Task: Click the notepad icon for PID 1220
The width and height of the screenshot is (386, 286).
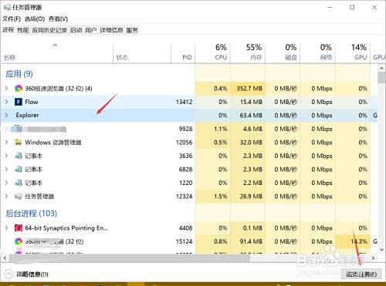Action: click(19, 183)
